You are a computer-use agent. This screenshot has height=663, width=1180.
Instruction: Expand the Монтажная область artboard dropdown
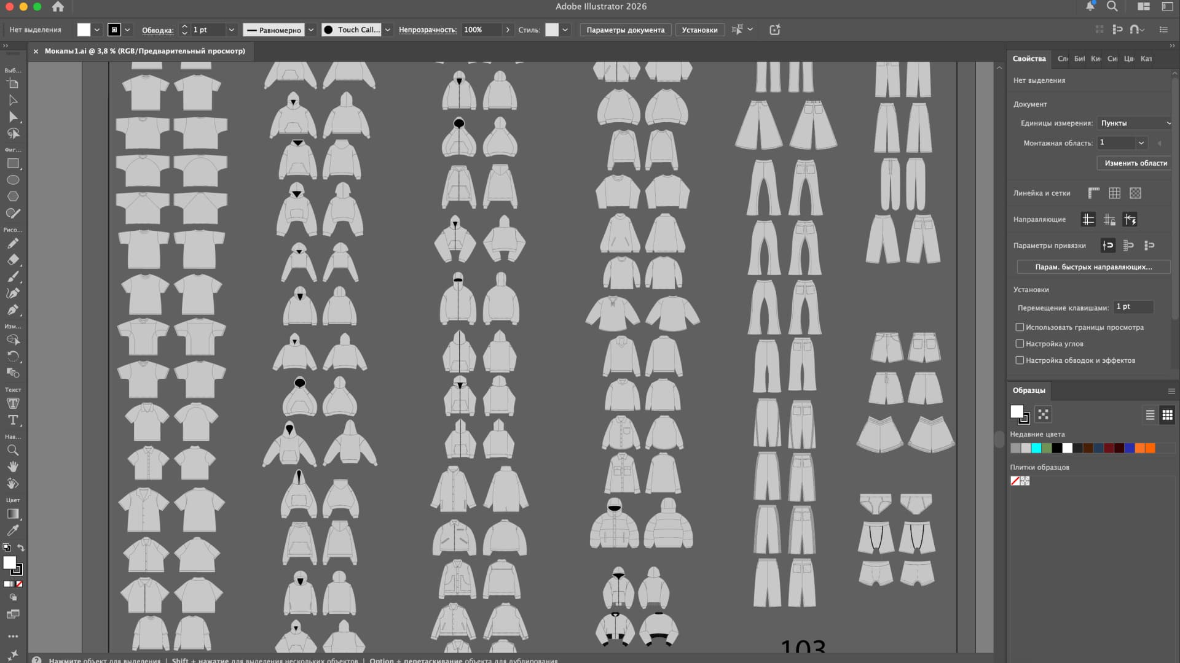[x=1141, y=143]
